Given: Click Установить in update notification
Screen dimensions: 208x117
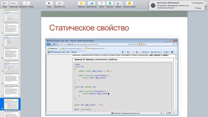Looking at the screenshot, I should (198, 3).
